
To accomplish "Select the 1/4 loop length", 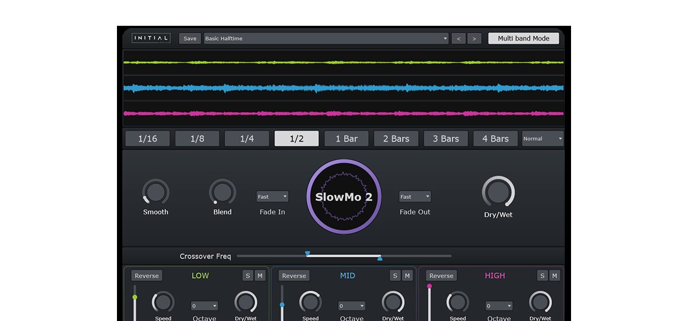I will pos(247,139).
